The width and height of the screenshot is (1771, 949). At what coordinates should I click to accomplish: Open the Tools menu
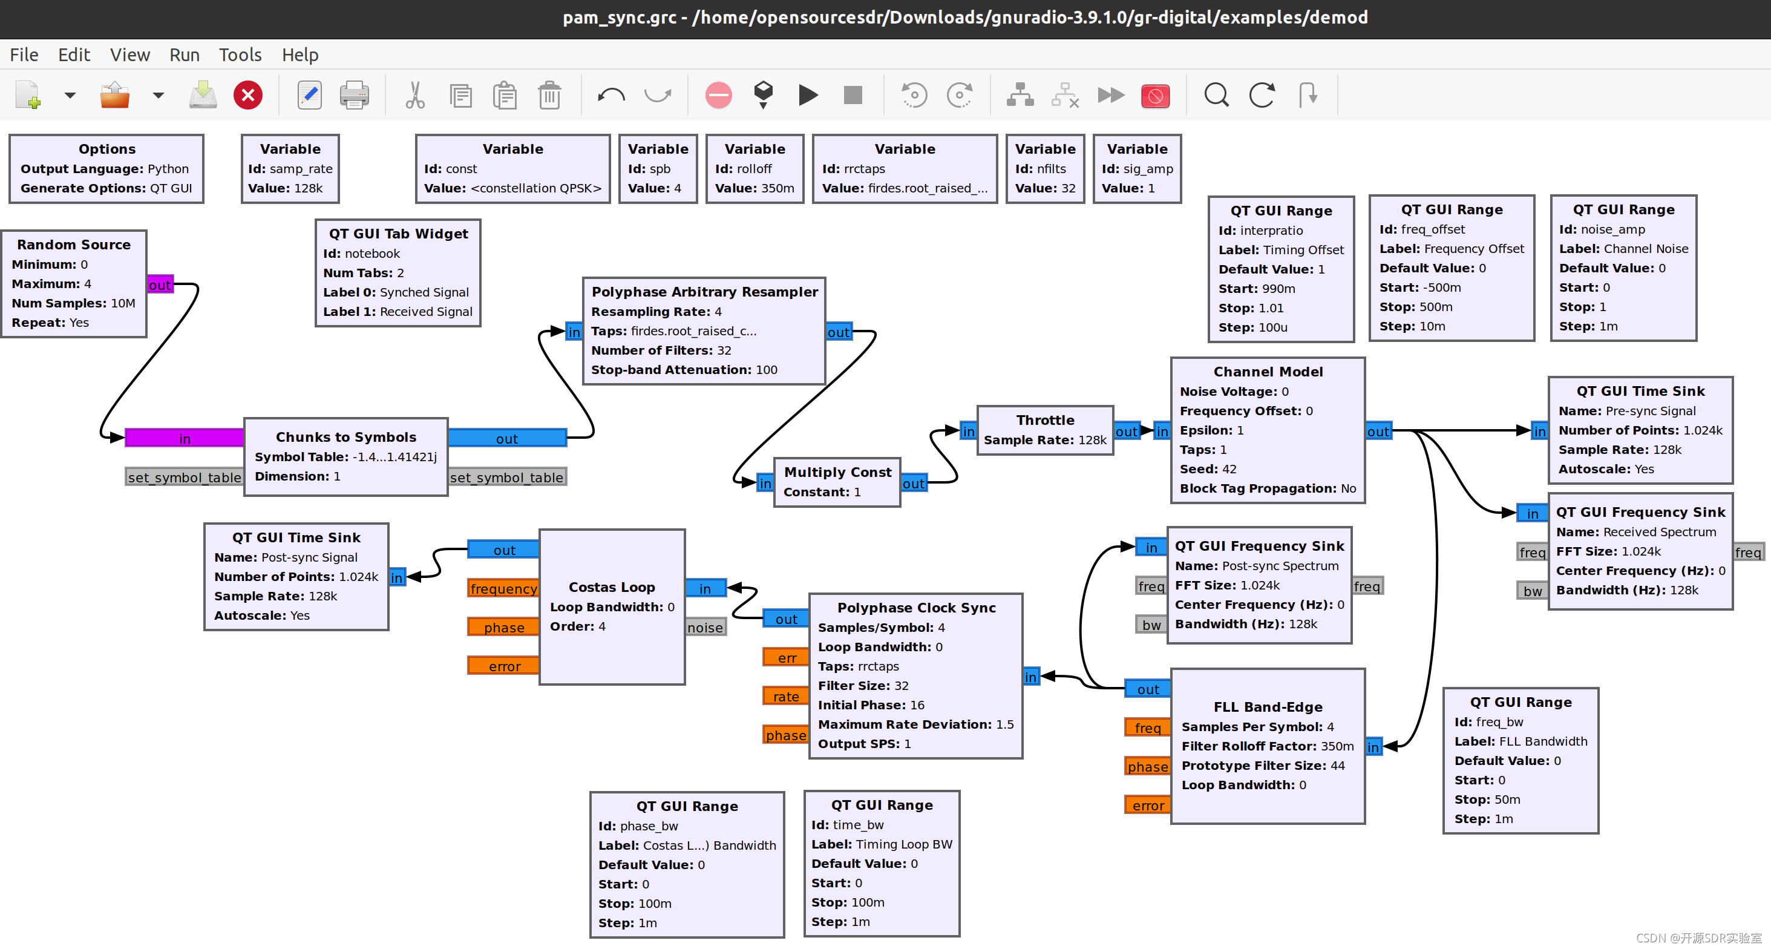240,54
